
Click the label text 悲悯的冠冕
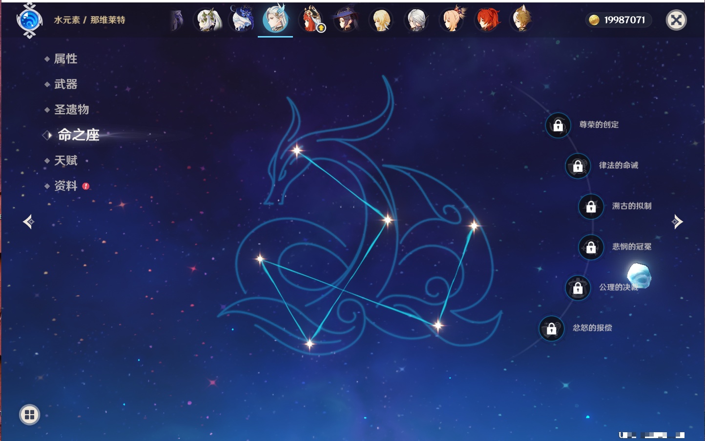pos(632,247)
